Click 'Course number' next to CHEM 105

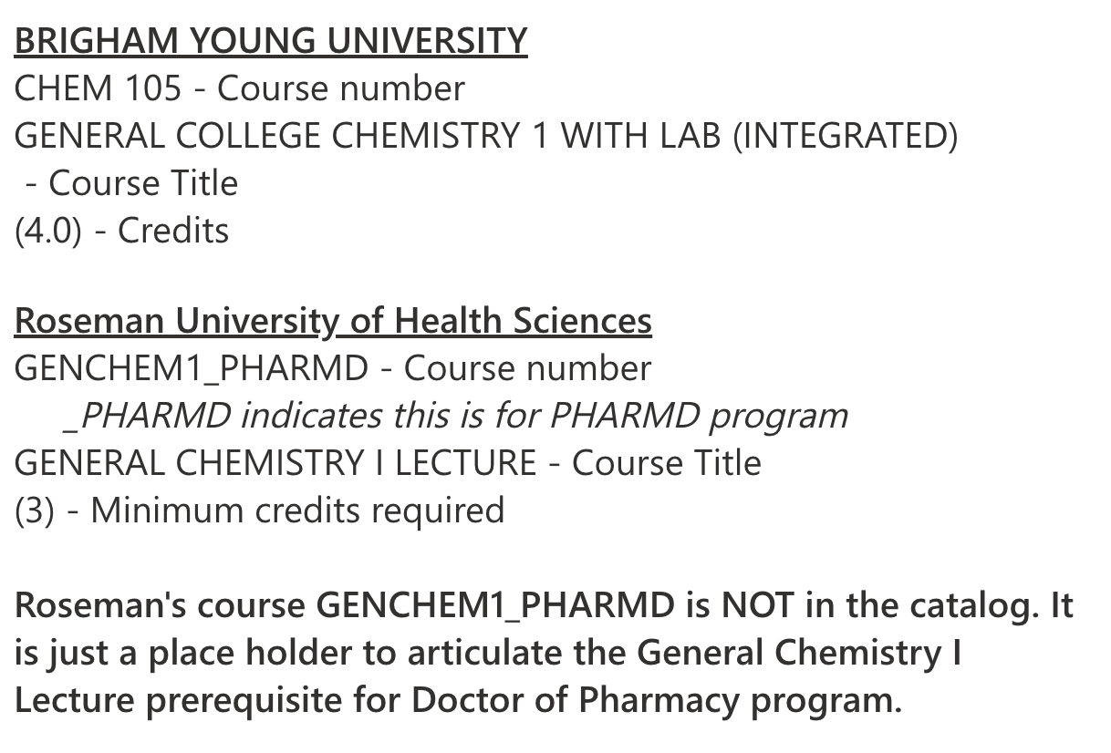(341, 88)
